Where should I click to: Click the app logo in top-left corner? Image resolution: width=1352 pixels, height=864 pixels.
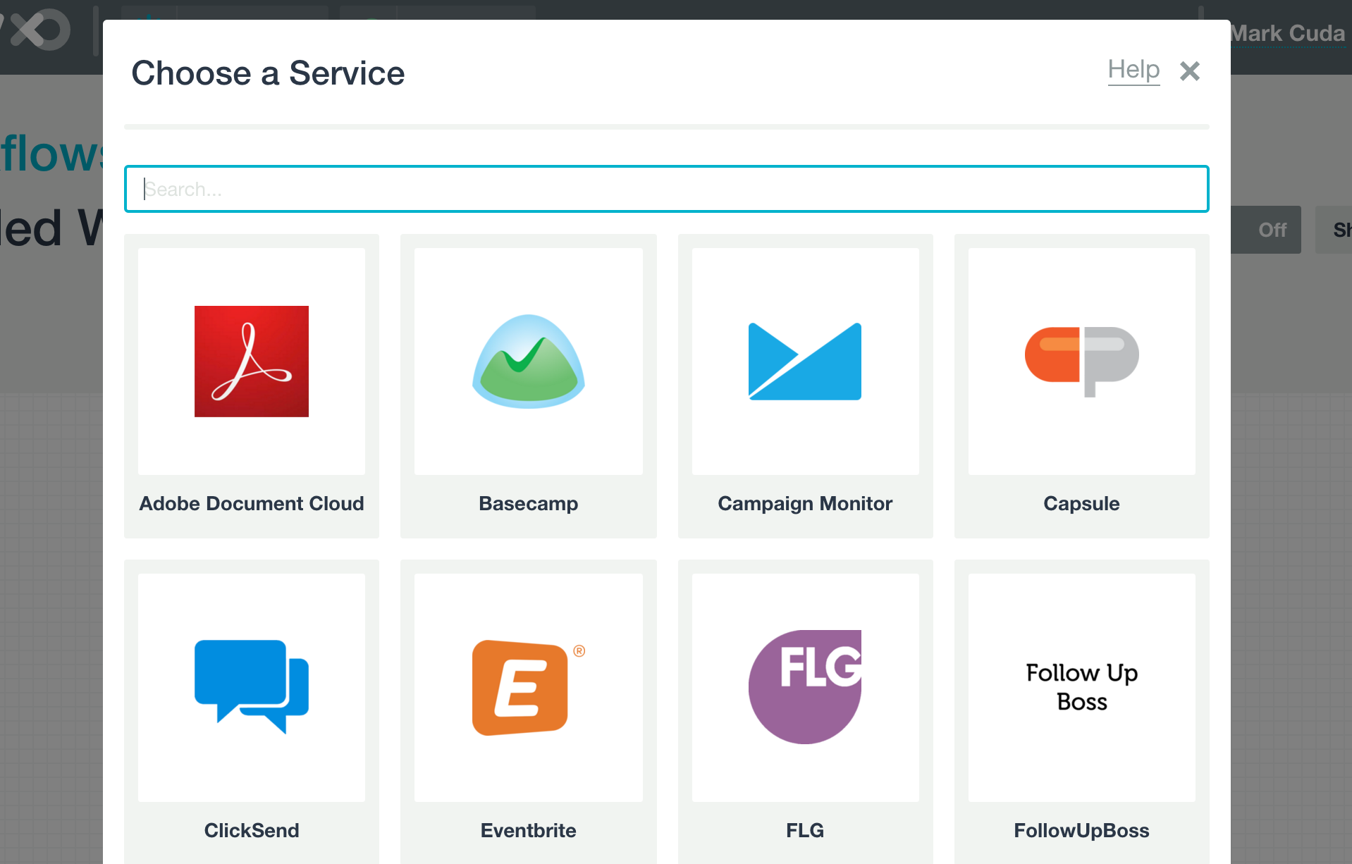35,30
